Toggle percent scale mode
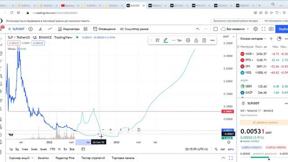Screen dimensions: 288x162 pos(216,149)
